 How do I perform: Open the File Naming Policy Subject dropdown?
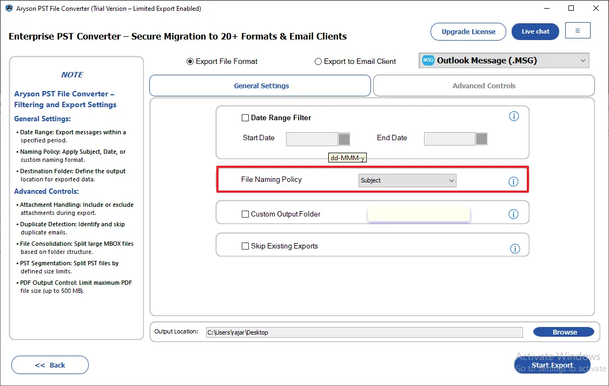(407, 180)
